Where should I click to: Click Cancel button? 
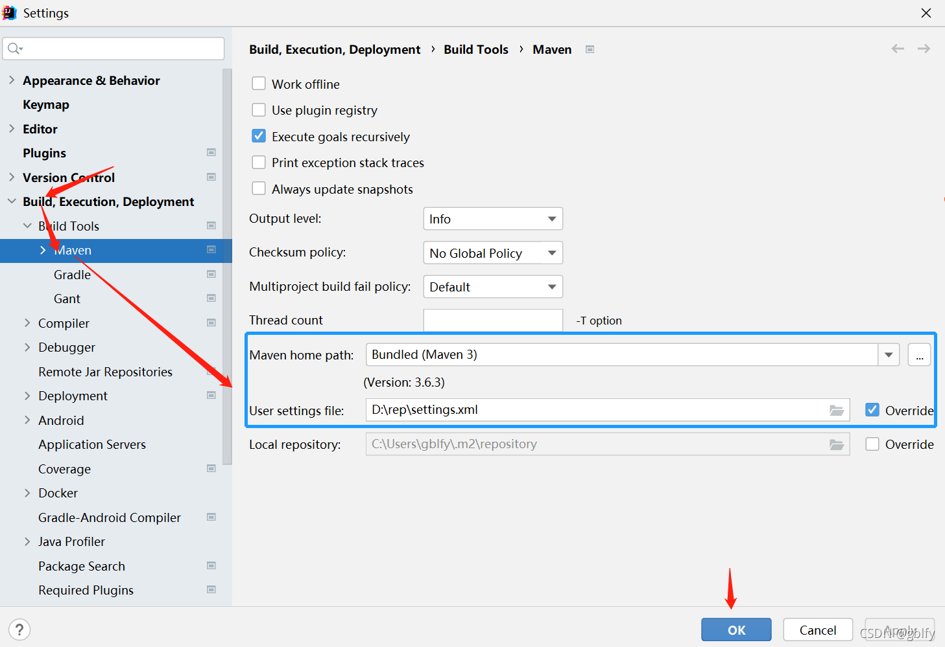(x=818, y=630)
